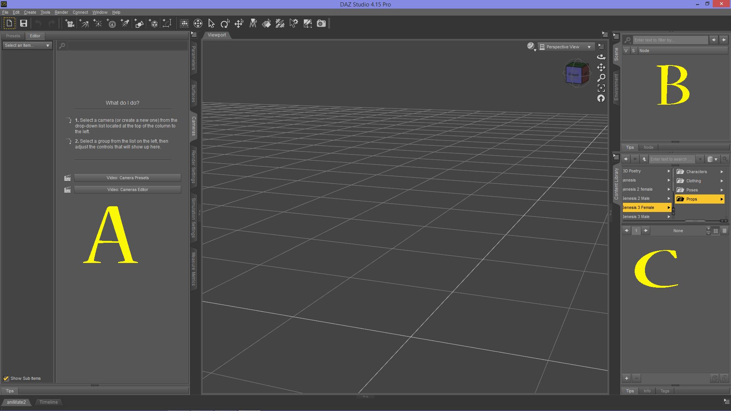Open the Render menu
Viewport: 731px width, 411px height.
coord(61,12)
